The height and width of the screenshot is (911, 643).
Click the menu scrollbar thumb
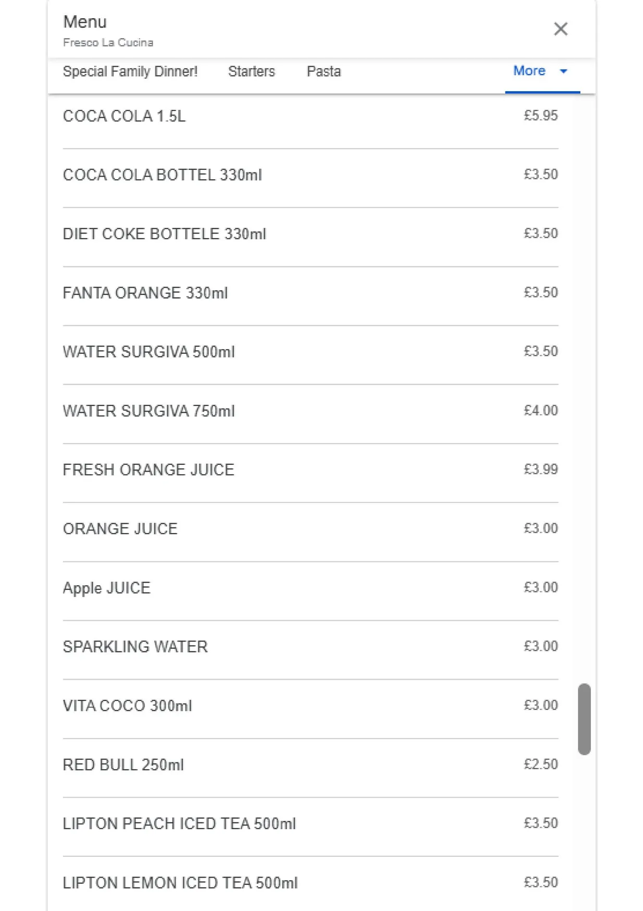coord(584,719)
